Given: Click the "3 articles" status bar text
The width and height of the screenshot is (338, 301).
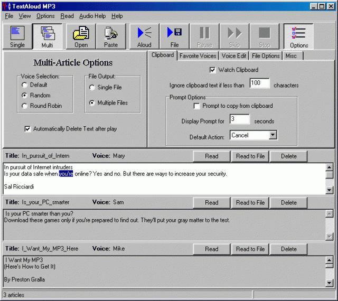Looking at the screenshot, I should [x=14, y=295].
